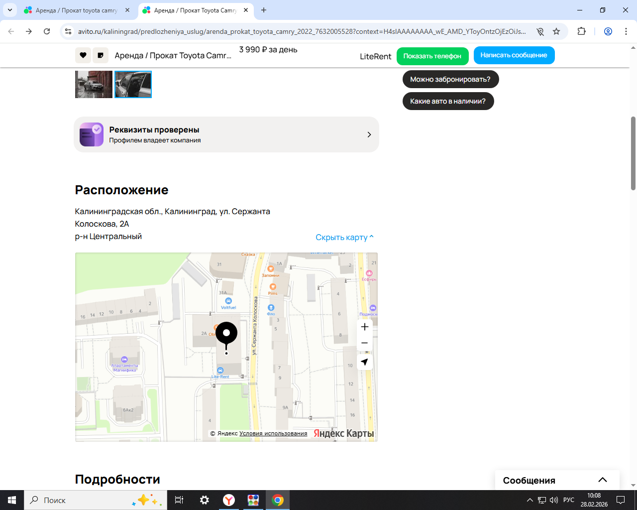Screen dimensions: 637x510
Task: Ask Можно забронировать? quick question
Action: click(x=450, y=79)
